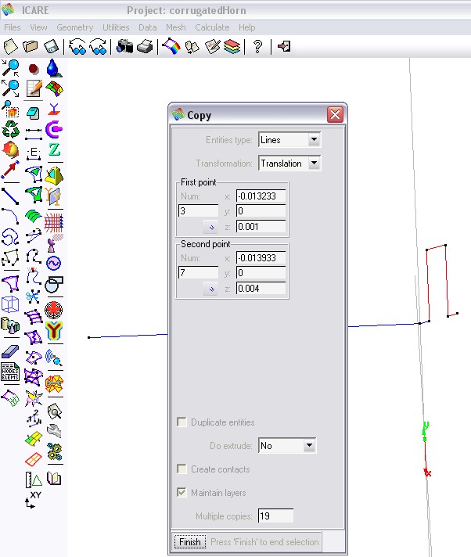Click the pick-point button under First point

[x=210, y=227]
